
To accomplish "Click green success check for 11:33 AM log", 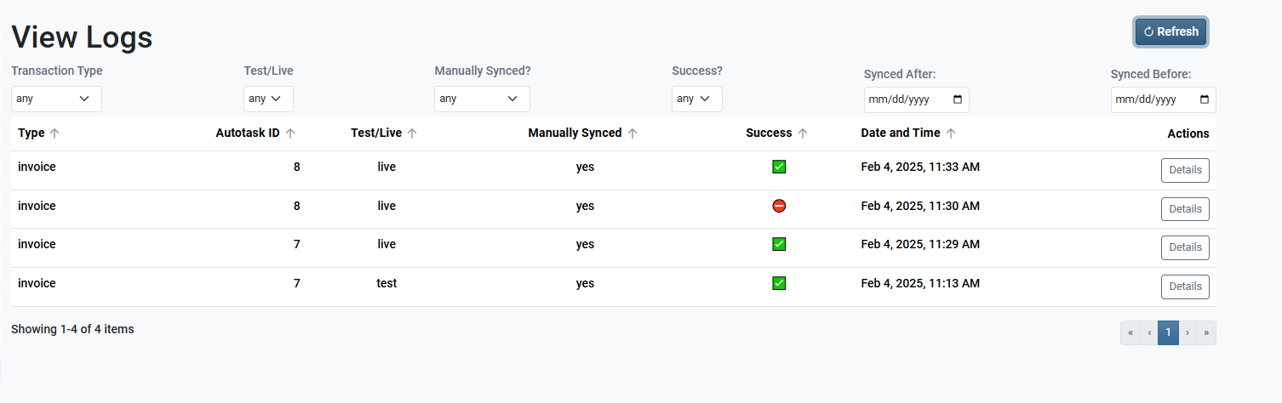I will (x=779, y=167).
